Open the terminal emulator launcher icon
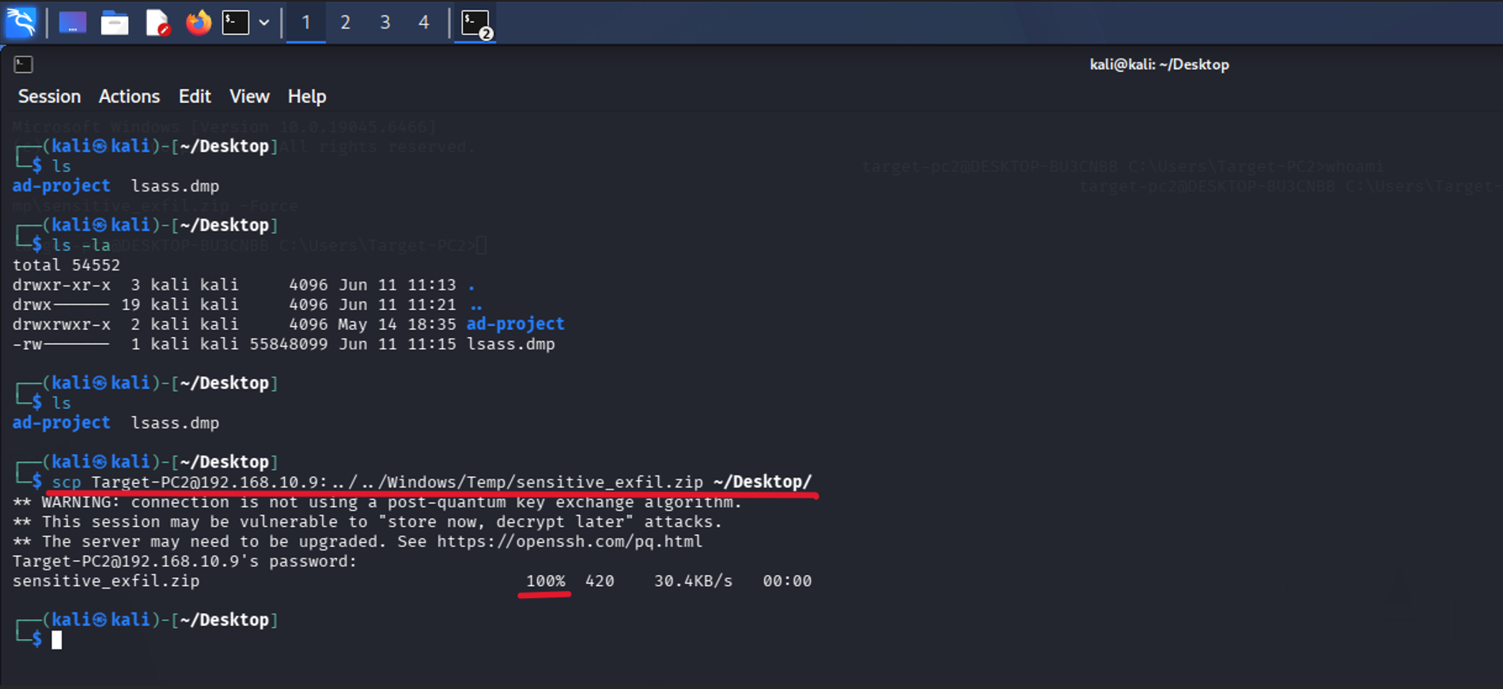 pyautogui.click(x=236, y=22)
